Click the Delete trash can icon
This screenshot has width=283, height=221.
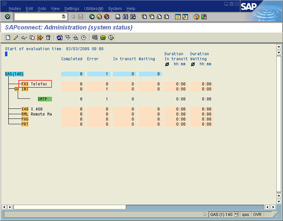(x=48, y=38)
